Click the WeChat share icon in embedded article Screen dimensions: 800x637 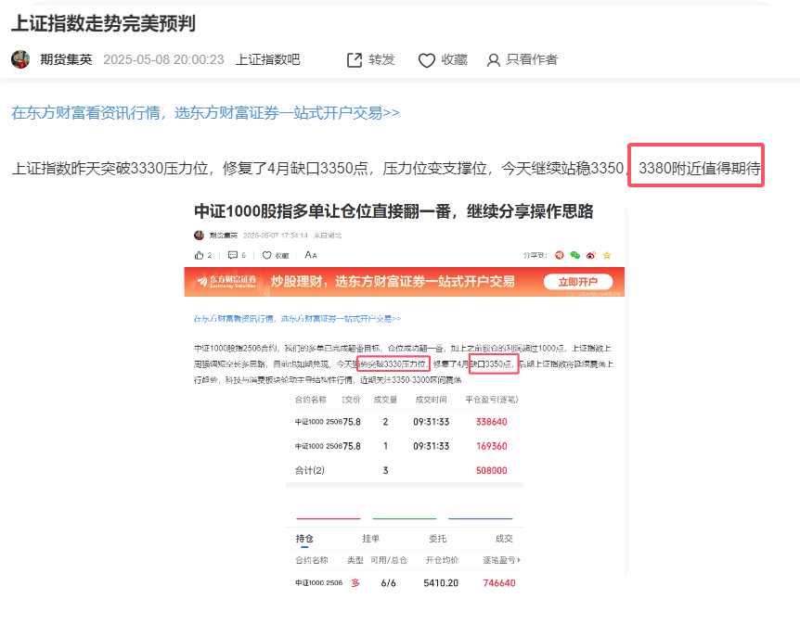[x=575, y=255]
